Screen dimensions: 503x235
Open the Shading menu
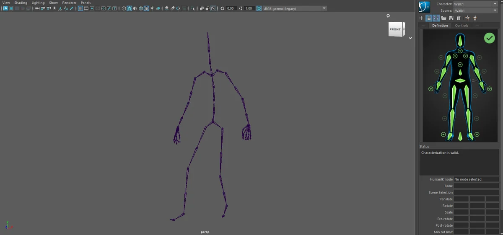(x=21, y=3)
